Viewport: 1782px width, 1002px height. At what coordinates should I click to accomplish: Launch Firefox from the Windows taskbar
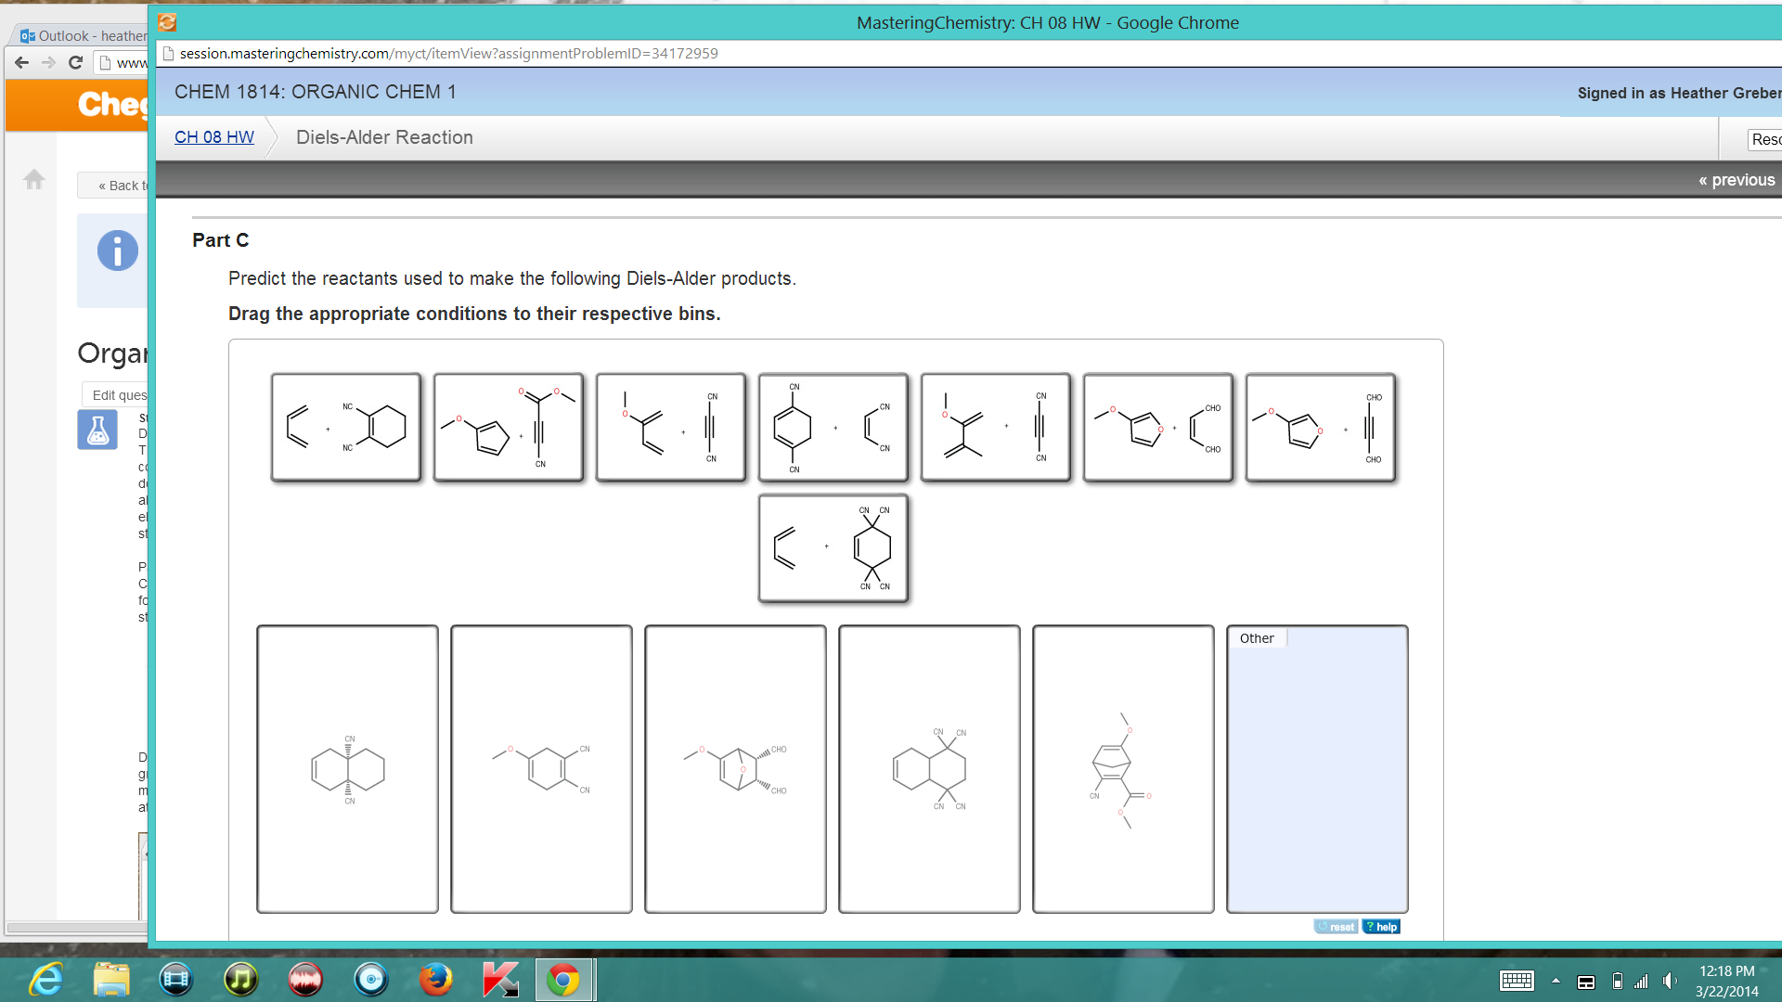click(435, 979)
